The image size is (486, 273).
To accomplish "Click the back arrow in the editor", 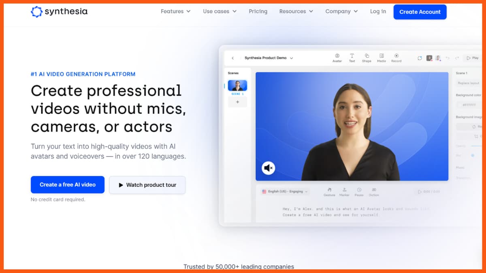I will (233, 58).
